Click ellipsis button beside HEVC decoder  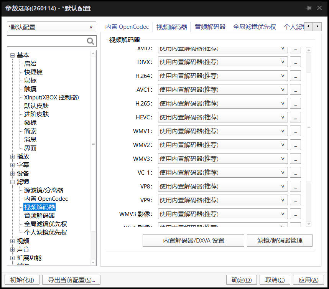(x=295, y=117)
